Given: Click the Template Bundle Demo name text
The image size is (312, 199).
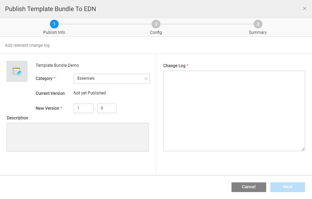Looking at the screenshot, I should pyautogui.click(x=57, y=65).
